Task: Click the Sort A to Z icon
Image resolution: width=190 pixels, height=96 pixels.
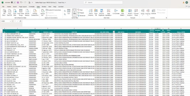Action: pos(65,11)
